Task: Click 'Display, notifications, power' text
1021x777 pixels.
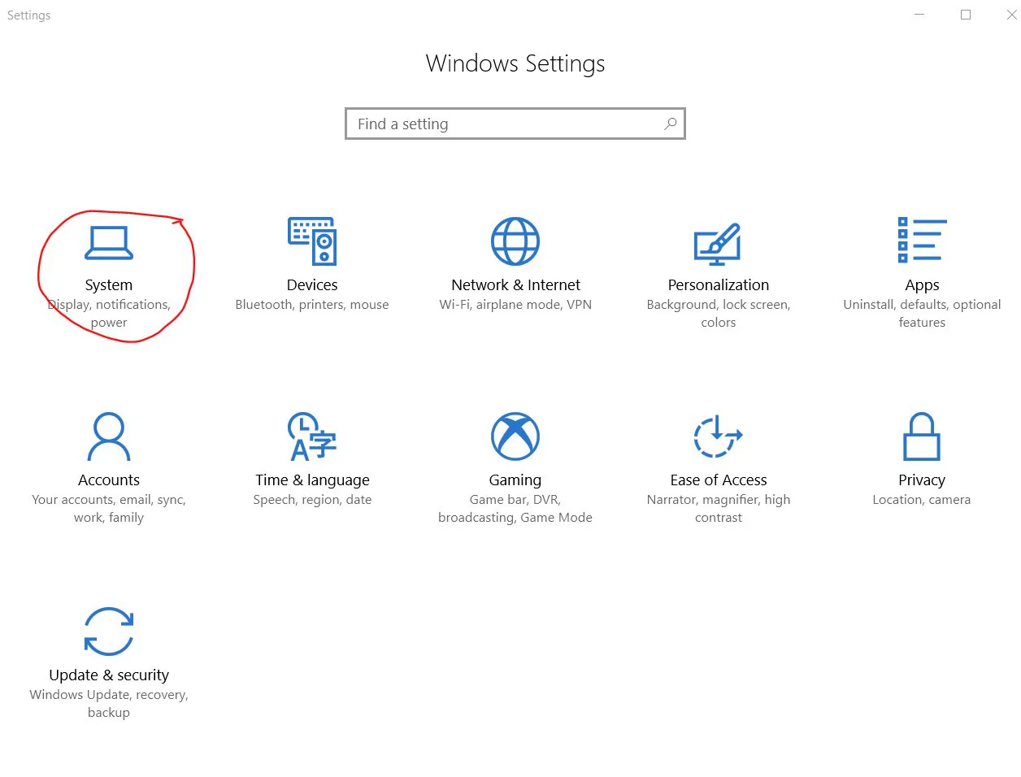Action: tap(109, 314)
